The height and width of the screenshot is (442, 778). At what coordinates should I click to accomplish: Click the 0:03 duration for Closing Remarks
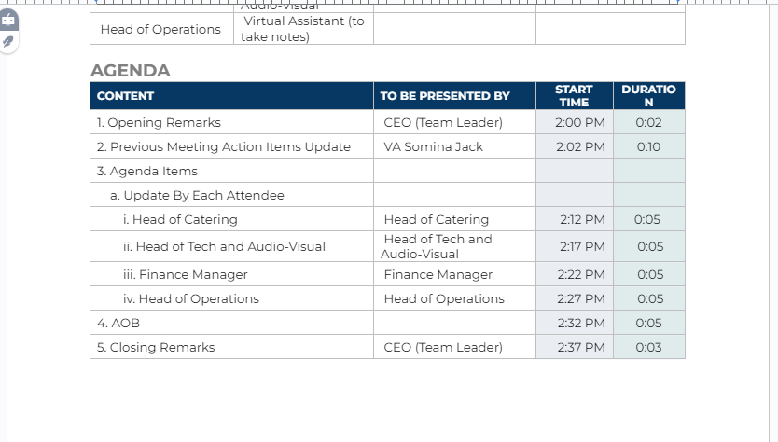(x=649, y=347)
